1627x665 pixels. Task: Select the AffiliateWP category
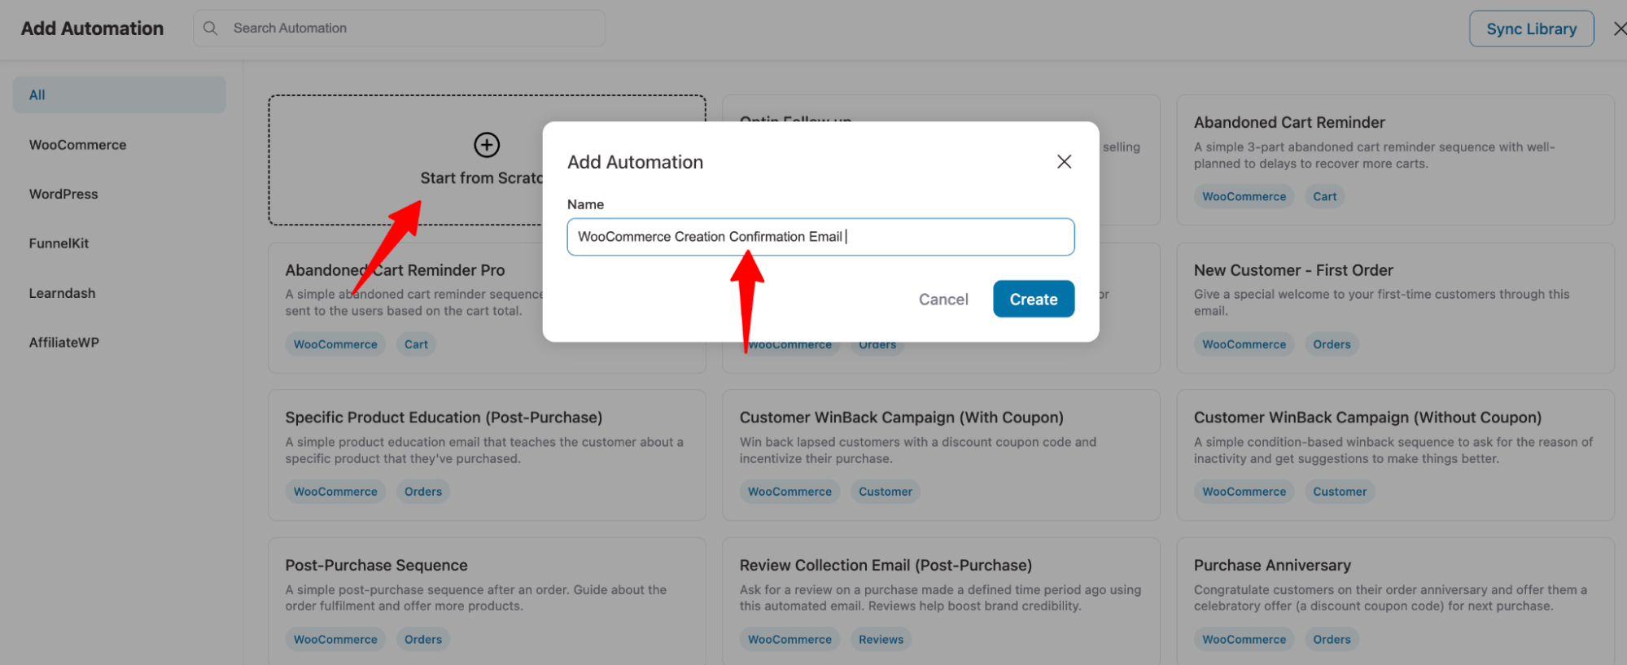coord(64,343)
